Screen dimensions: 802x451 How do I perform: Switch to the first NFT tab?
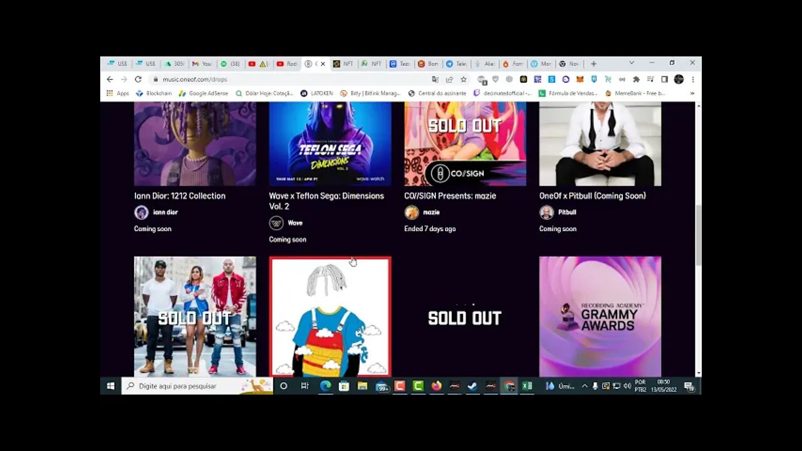(343, 64)
